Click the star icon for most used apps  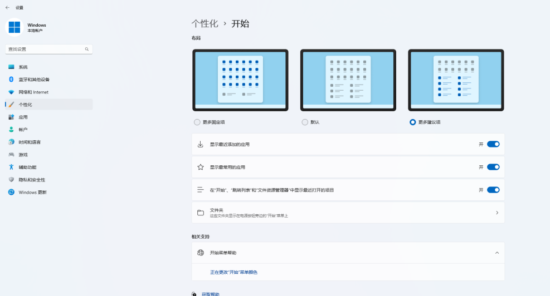[x=200, y=167]
